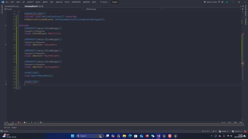Open CodeLens above MainMenuBtn declaration
The height and width of the screenshot is (139, 248).
(34, 53)
